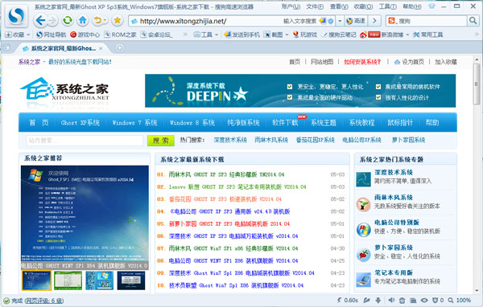Open 游戏中心 bookmark
The height and width of the screenshot is (307, 483).
pyautogui.click(x=85, y=35)
